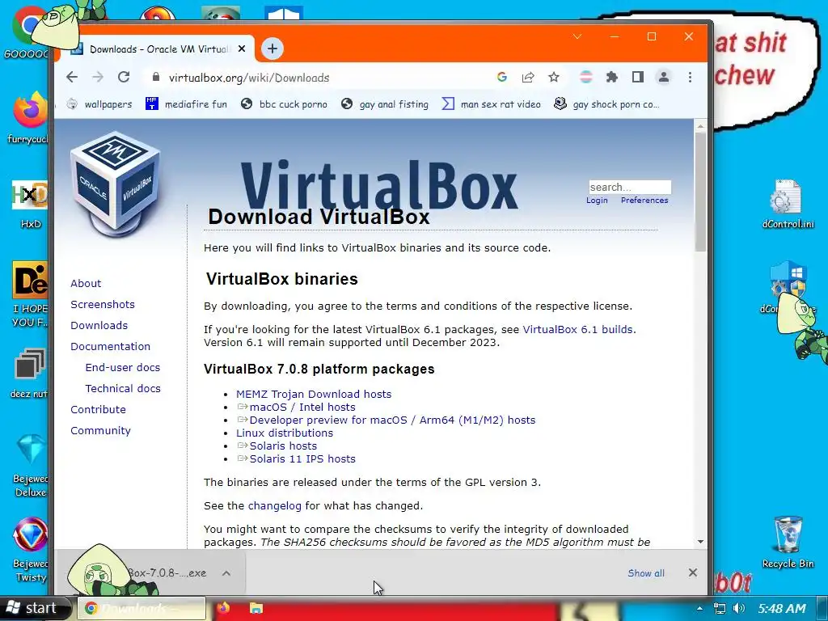
Task: Click the Solaris hosts link
Action: point(283,446)
